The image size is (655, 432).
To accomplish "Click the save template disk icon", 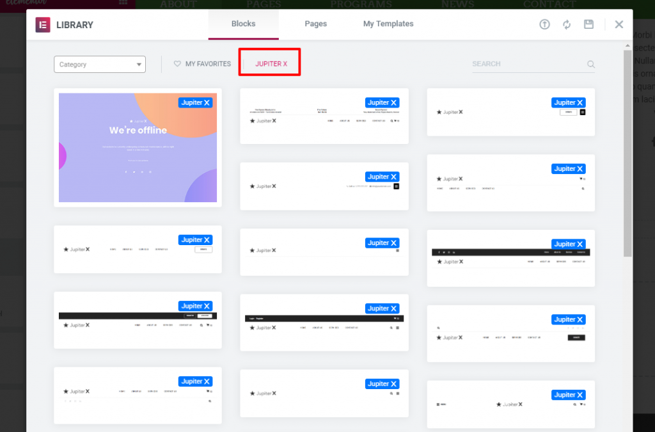I will coord(589,24).
